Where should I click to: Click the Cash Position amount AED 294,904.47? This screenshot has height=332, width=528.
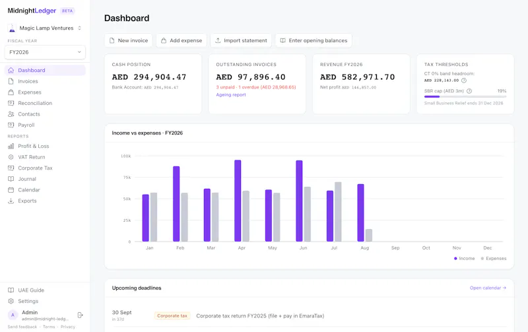[x=149, y=77]
